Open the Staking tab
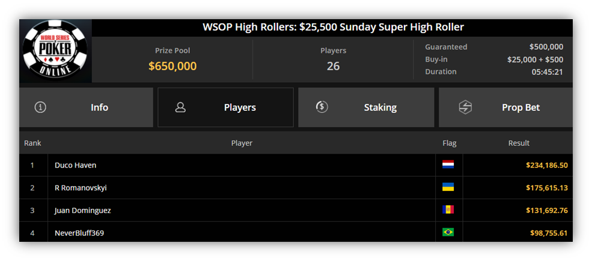The height and width of the screenshot is (261, 592). click(x=366, y=107)
